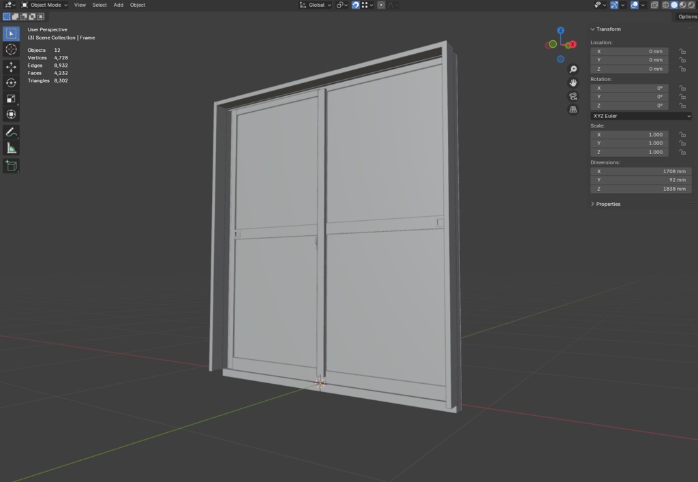Open object type visibility dropdown
The width and height of the screenshot is (698, 482).
[x=600, y=5]
